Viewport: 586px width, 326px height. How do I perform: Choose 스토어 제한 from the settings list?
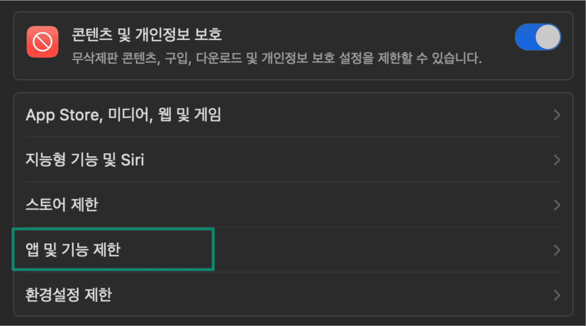coord(62,204)
